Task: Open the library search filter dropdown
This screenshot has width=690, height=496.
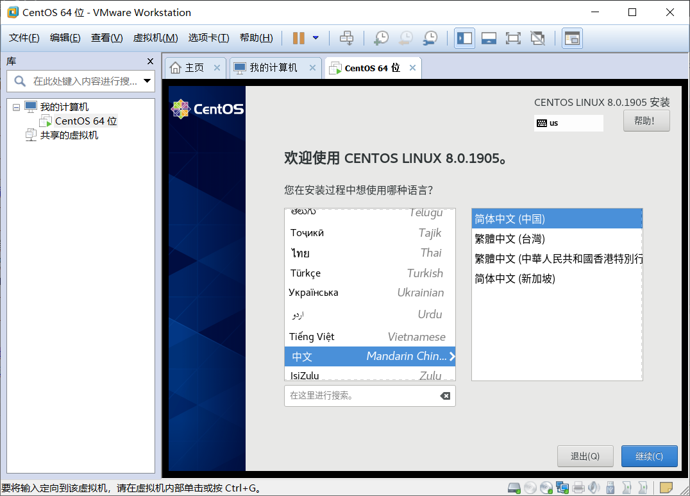Action: click(x=147, y=81)
